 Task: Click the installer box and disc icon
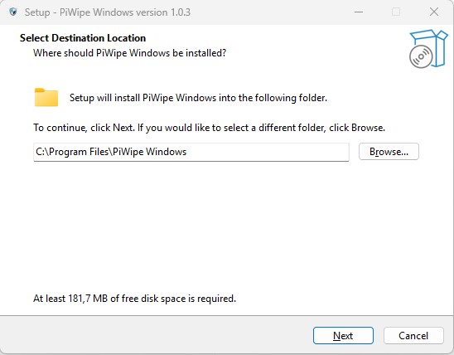pyautogui.click(x=428, y=49)
